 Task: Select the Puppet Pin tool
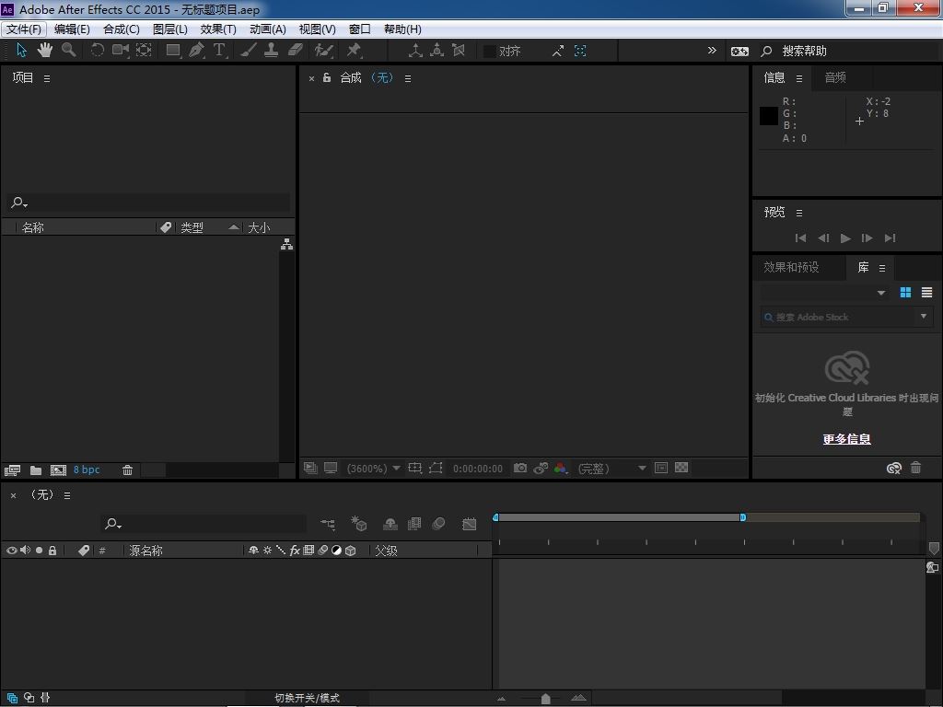[x=354, y=51]
